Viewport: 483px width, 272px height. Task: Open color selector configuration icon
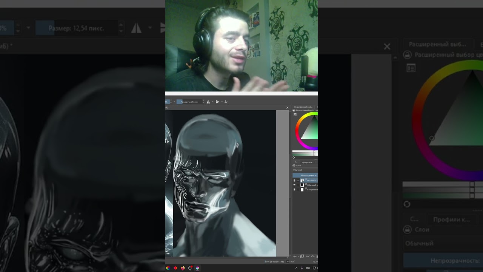point(295,114)
